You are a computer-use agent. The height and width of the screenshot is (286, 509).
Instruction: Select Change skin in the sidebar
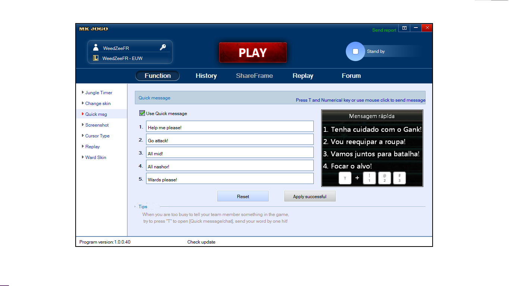click(x=98, y=104)
